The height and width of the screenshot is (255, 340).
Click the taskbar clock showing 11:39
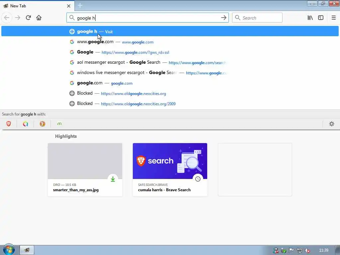pyautogui.click(x=323, y=250)
